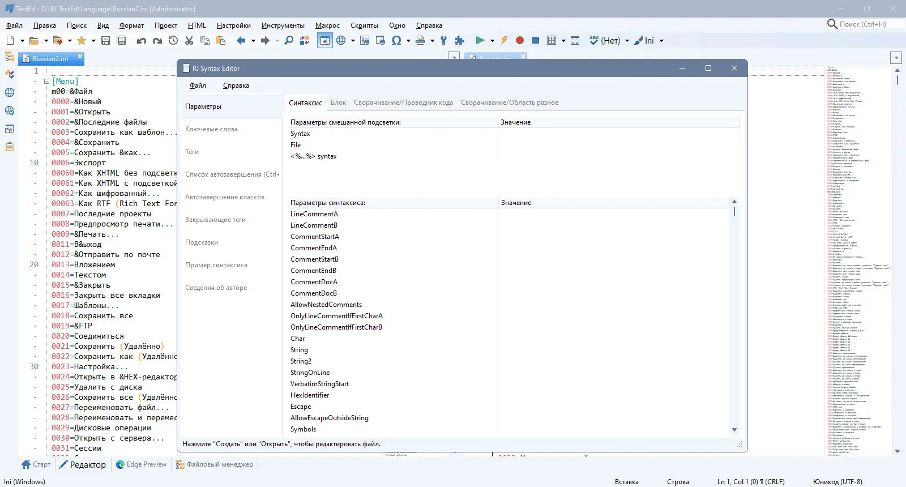Paste from clipboard using the paste icon
The image size is (906, 487).
[221, 40]
